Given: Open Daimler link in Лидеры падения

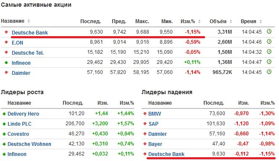Looking at the screenshot, I should coord(158,134).
